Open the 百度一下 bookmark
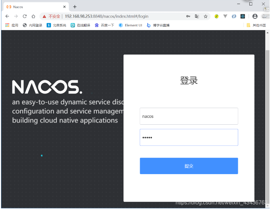271x209 pixels. pos(105,25)
